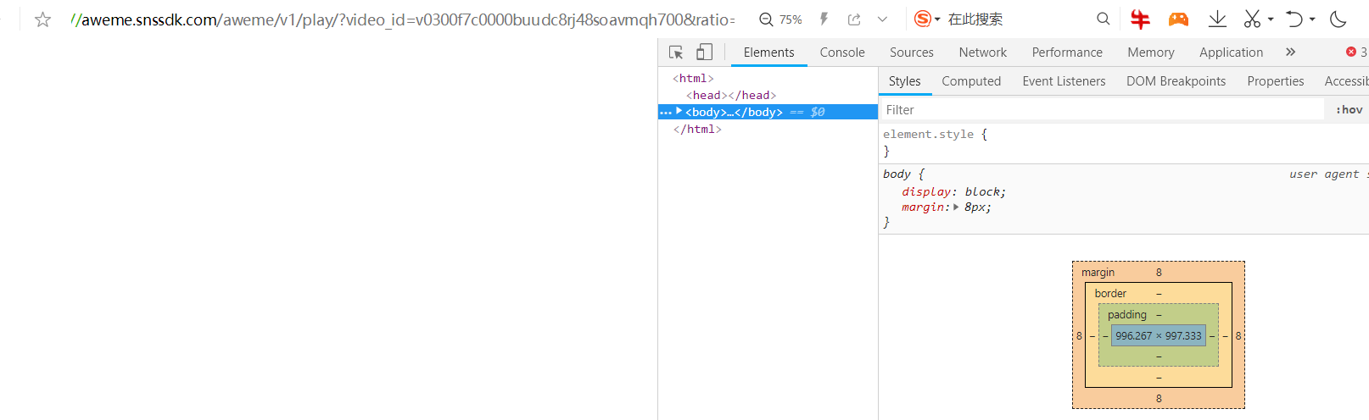Click the body selector text

pos(897,174)
